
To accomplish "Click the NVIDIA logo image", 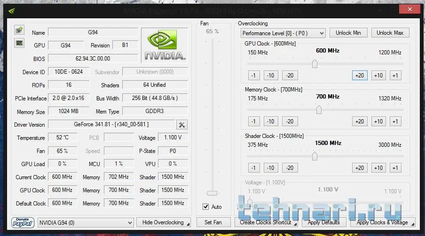I will point(165,45).
